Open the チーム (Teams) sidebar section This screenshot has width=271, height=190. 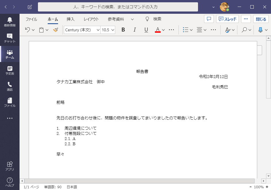[10, 54]
